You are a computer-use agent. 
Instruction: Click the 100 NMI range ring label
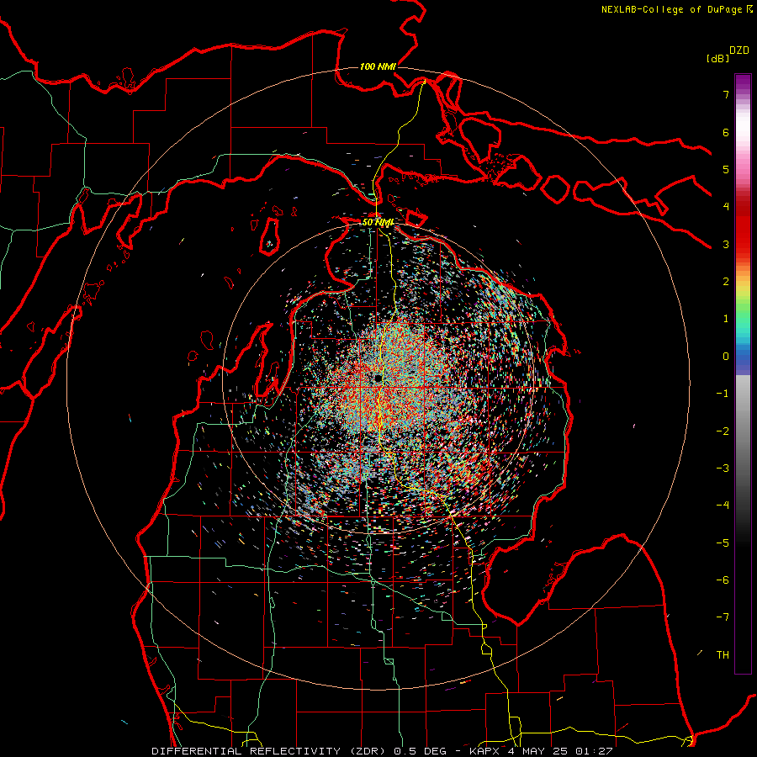click(378, 66)
